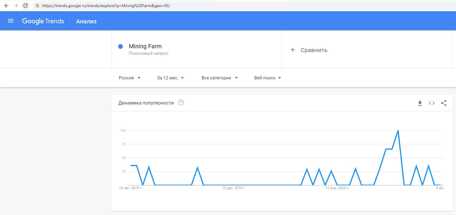Reload the page with refresh button
Image resolution: width=456 pixels, height=215 pixels.
pos(25,6)
